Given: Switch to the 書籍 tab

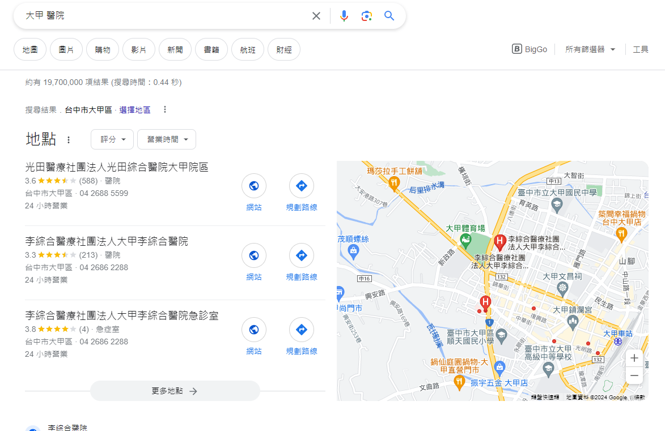Looking at the screenshot, I should pyautogui.click(x=211, y=50).
